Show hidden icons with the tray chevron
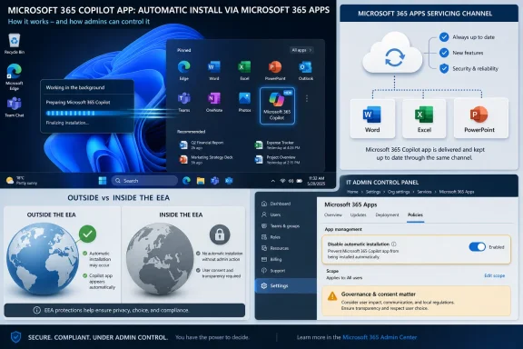The width and height of the screenshot is (523, 349). (273, 181)
